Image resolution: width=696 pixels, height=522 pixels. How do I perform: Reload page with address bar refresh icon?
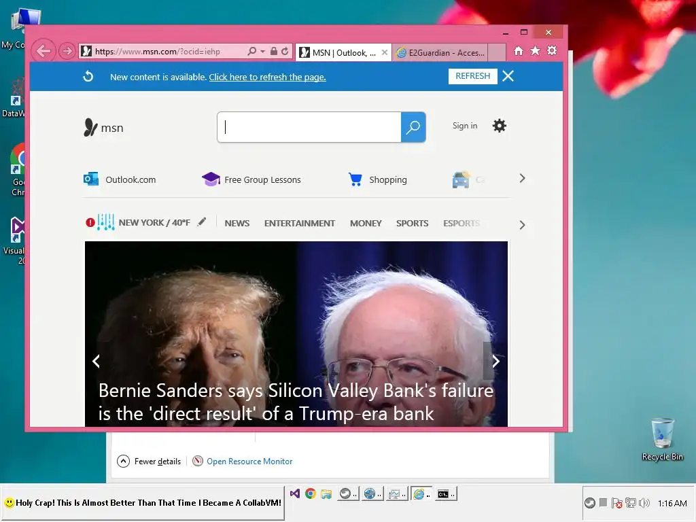285,51
